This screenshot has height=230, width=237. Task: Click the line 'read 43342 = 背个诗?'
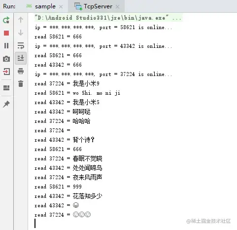coord(65,140)
